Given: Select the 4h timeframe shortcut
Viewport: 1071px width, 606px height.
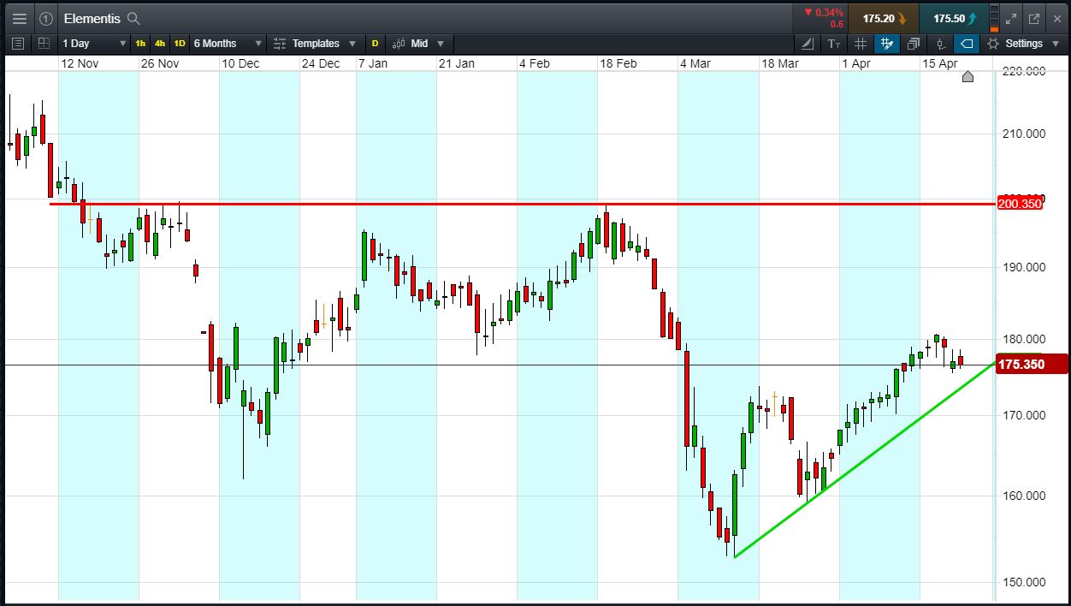Looking at the screenshot, I should tap(160, 43).
